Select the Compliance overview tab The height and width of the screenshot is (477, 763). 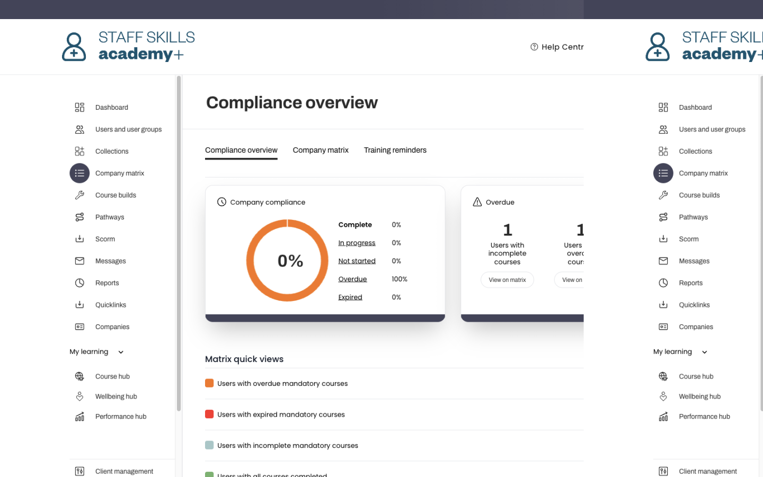[241, 151]
